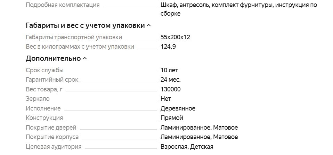Image resolution: width=333 pixels, height=155 pixels.
Task: Click the 130000 product weight value
Action: pos(171,89)
